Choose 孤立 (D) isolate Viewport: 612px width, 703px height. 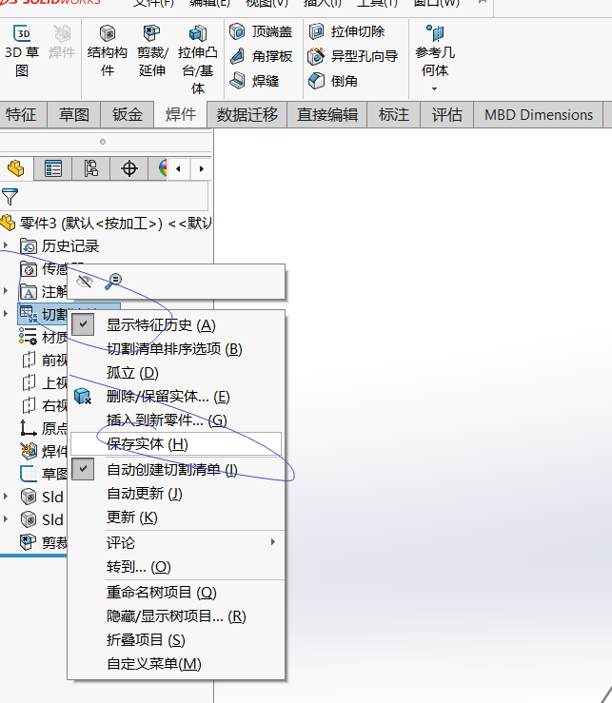177,373
